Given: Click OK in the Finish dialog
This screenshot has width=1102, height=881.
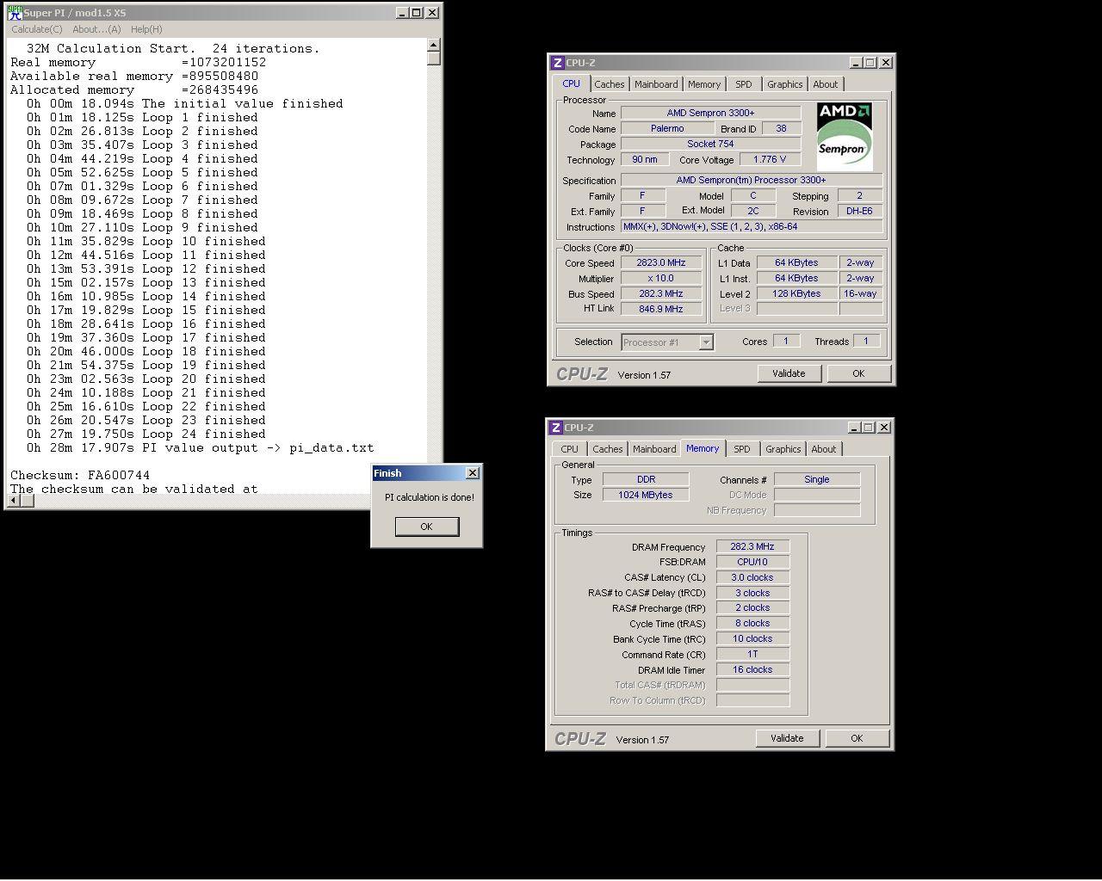Looking at the screenshot, I should (427, 527).
